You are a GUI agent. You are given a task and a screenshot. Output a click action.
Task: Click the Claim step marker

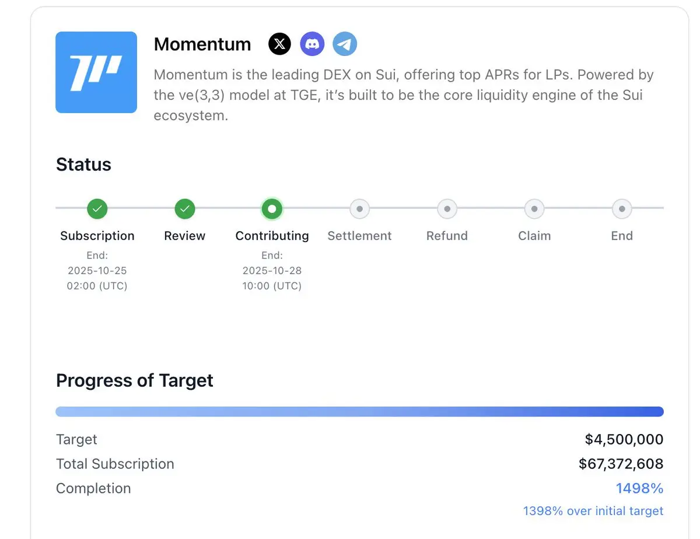tap(534, 208)
